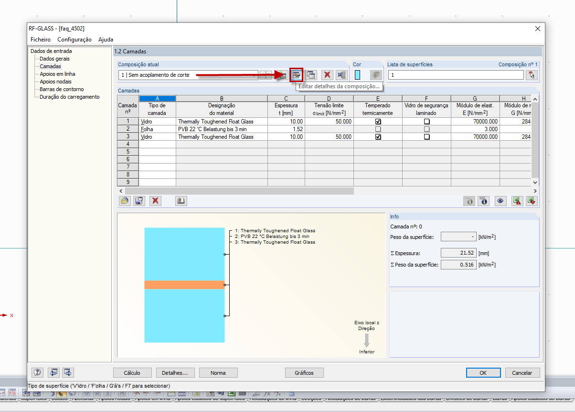Select Barras de contorno in tree
The image size is (575, 412).
click(x=62, y=89)
